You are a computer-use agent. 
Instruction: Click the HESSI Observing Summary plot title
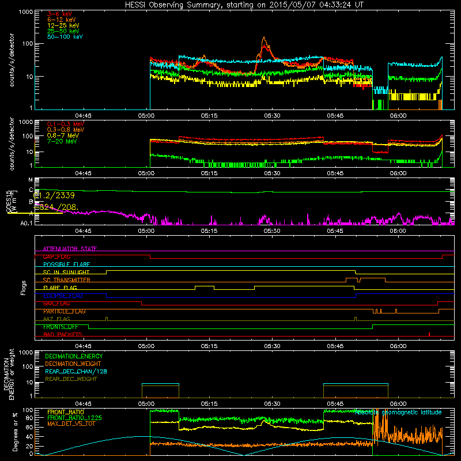pyautogui.click(x=244, y=5)
